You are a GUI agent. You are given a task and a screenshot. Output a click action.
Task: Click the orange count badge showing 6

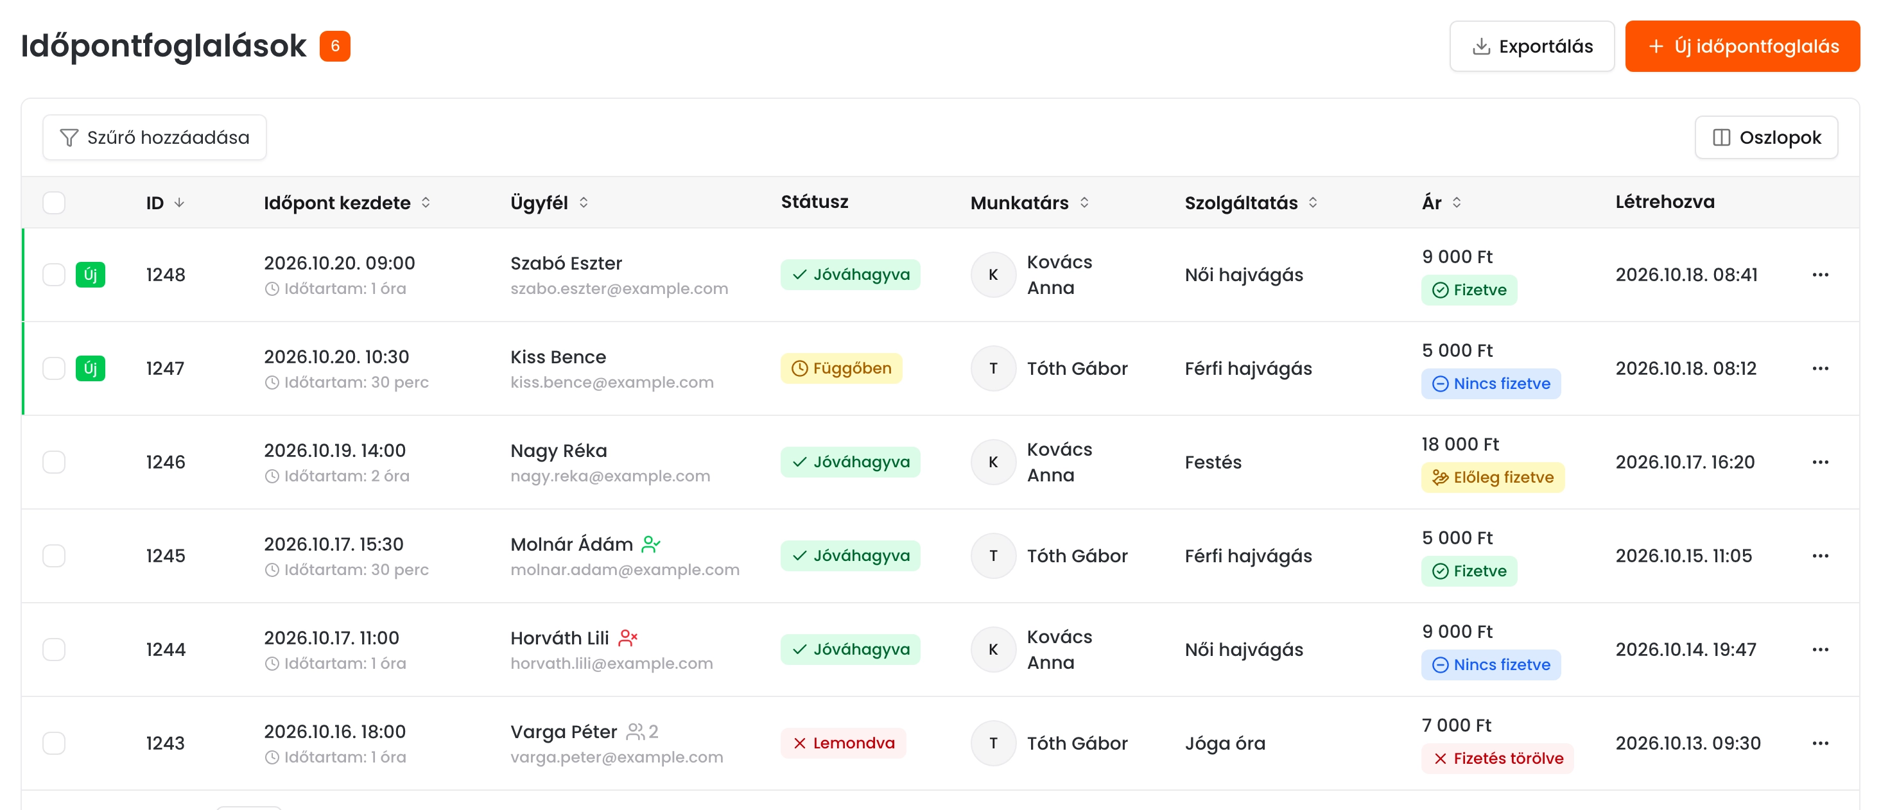(x=335, y=46)
